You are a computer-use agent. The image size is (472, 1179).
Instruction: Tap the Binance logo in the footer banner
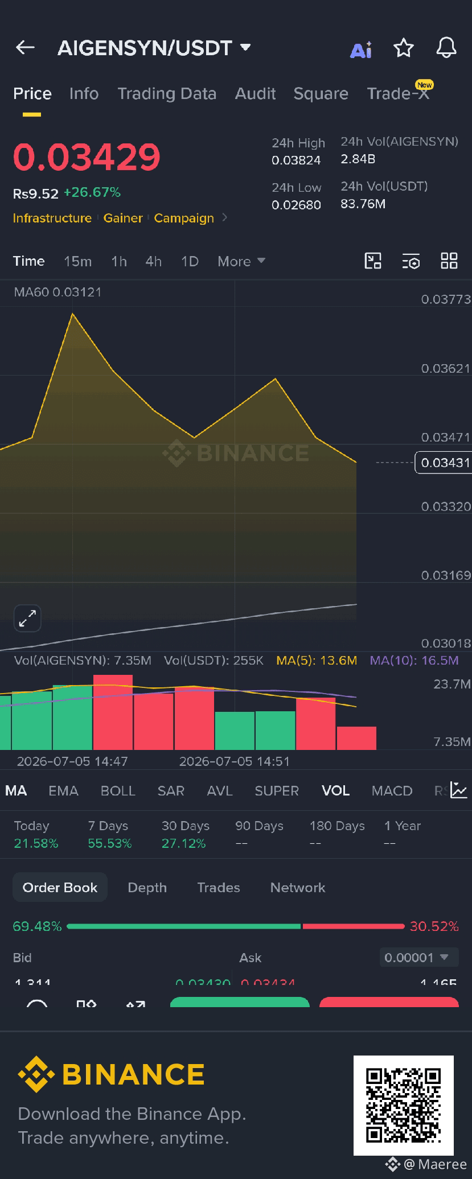coord(111,1074)
